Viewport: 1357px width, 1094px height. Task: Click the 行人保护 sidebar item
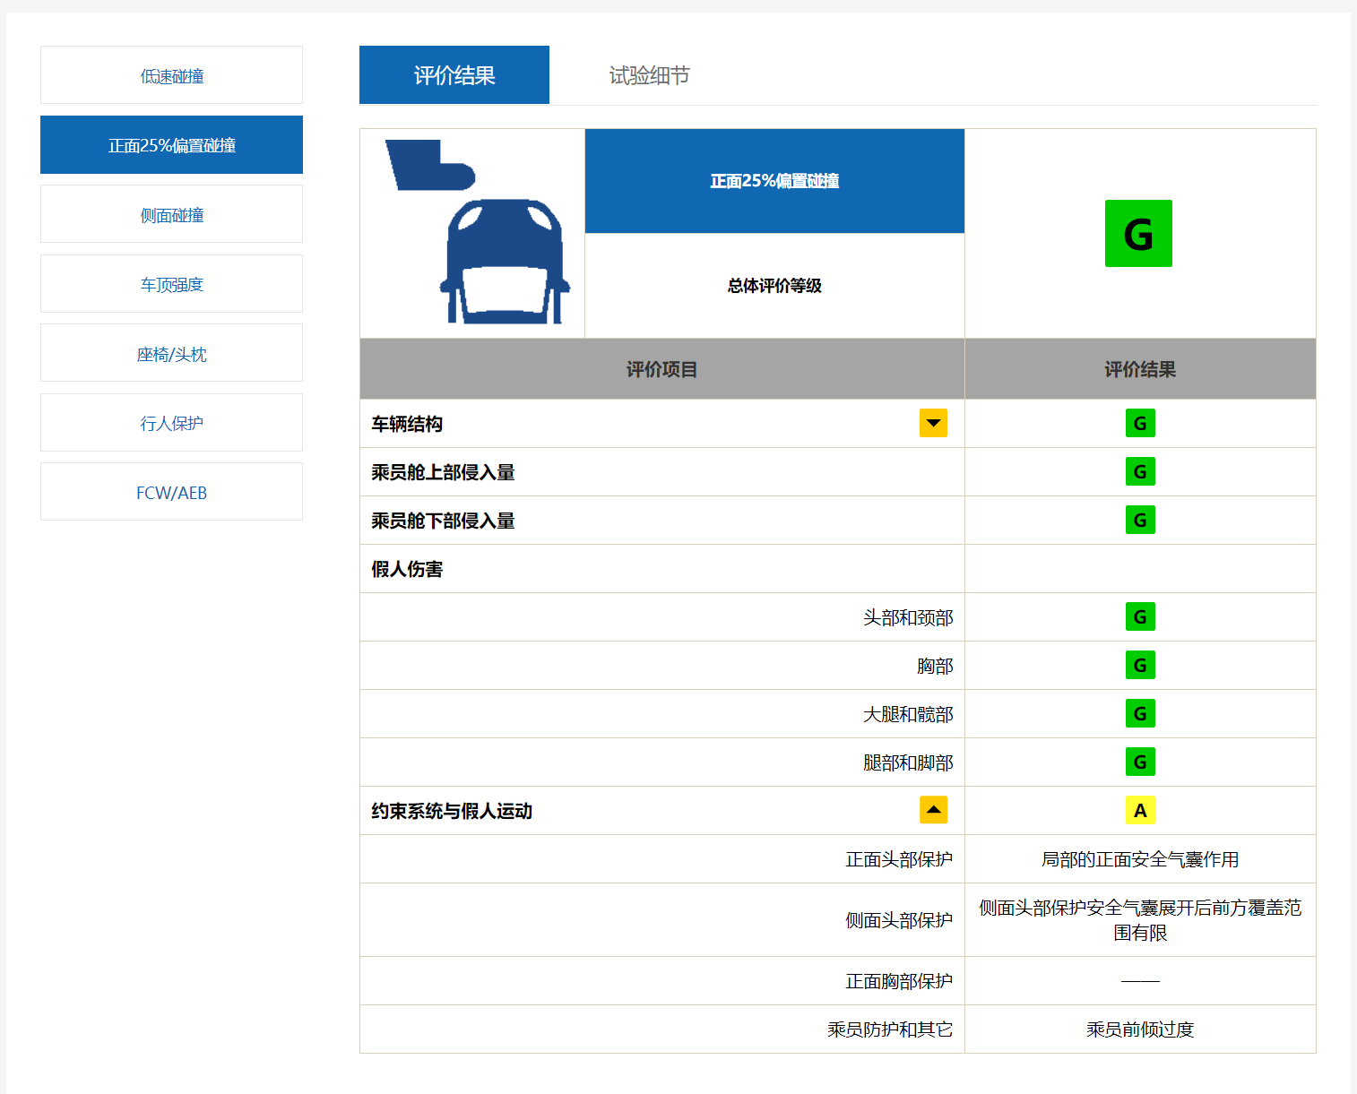point(170,422)
